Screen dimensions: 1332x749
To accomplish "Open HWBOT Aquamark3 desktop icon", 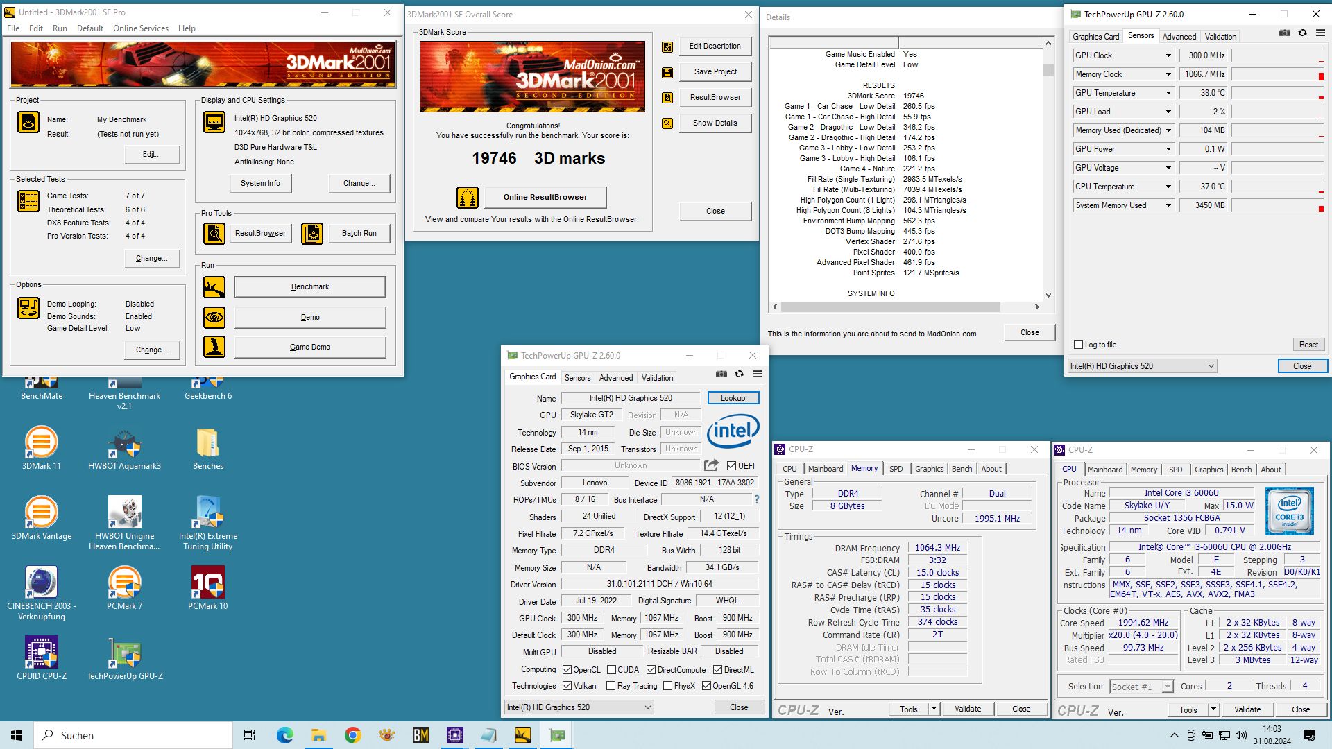I will point(124,448).
